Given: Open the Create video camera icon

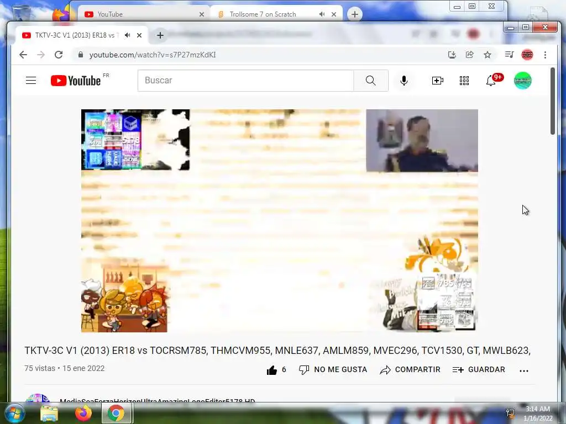Looking at the screenshot, I should [438, 81].
